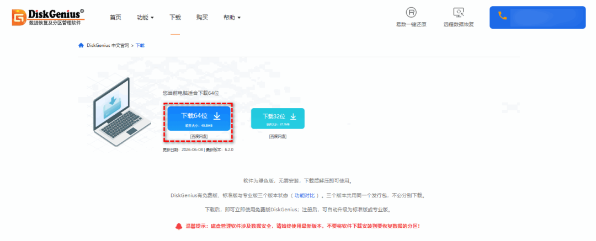Click the DiskGenius logo
This screenshot has width=596, height=241.
pyautogui.click(x=48, y=18)
